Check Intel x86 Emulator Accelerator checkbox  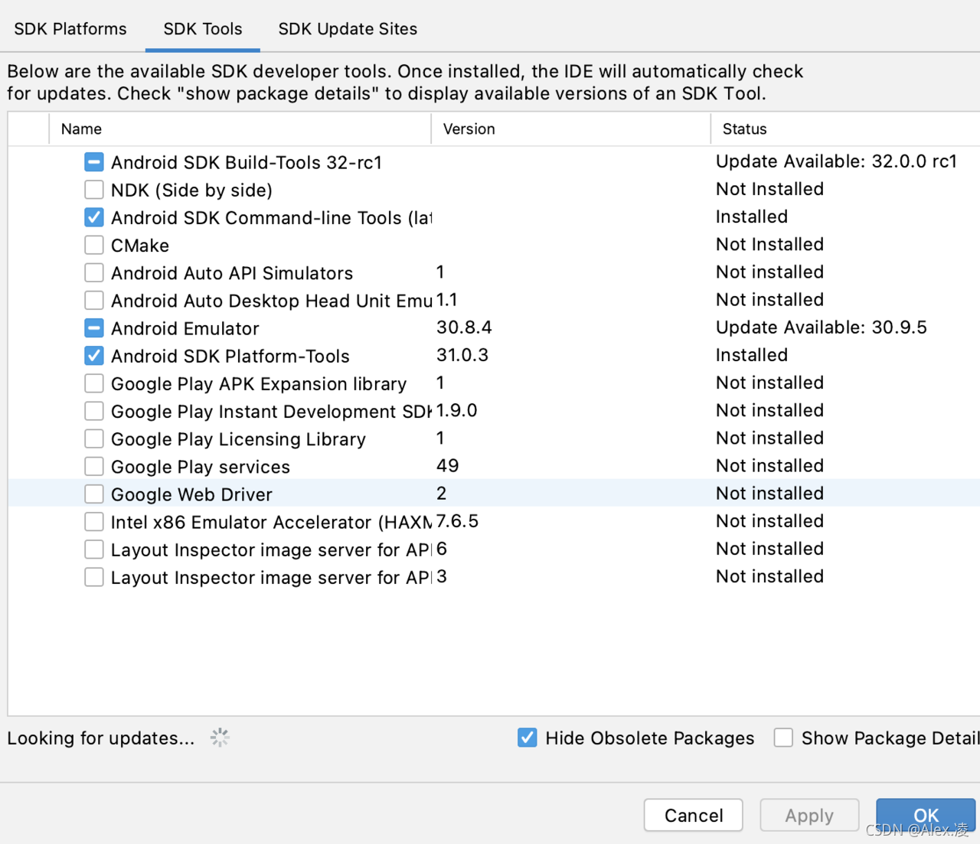point(94,522)
